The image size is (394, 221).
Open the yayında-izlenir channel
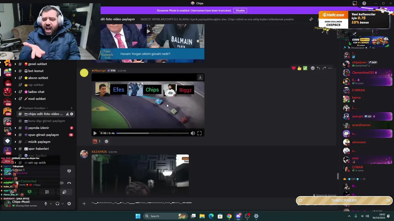[x=46, y=128]
